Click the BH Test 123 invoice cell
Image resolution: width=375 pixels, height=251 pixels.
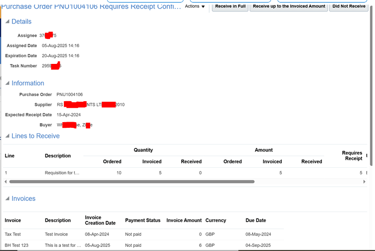16,245
